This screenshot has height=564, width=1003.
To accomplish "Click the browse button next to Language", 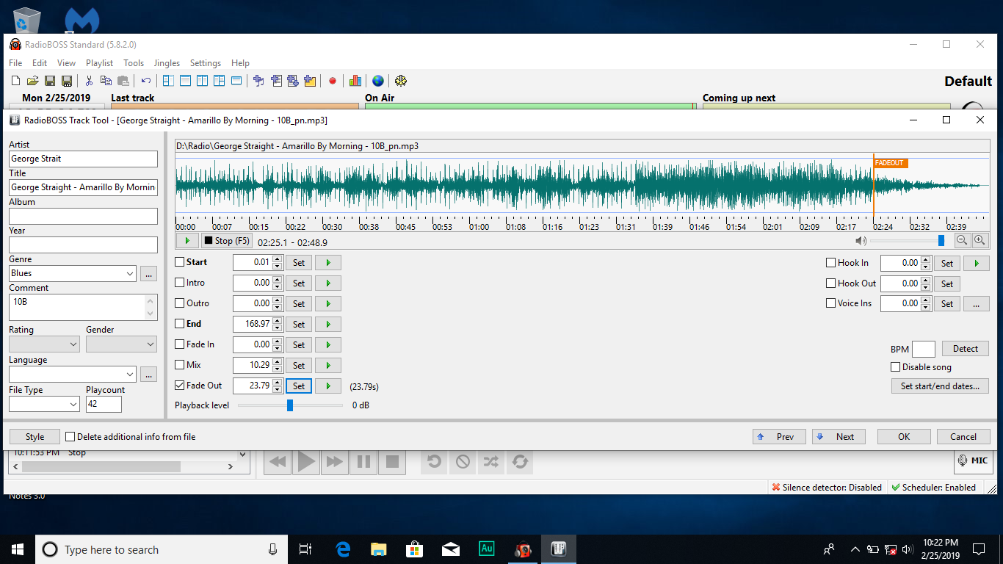I will [x=148, y=375].
